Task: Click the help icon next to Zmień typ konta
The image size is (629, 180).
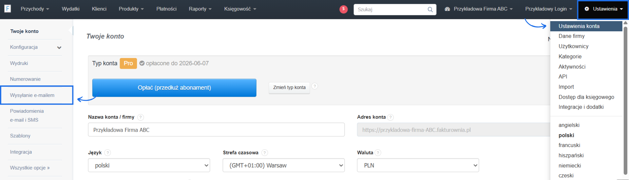Action: (x=314, y=86)
